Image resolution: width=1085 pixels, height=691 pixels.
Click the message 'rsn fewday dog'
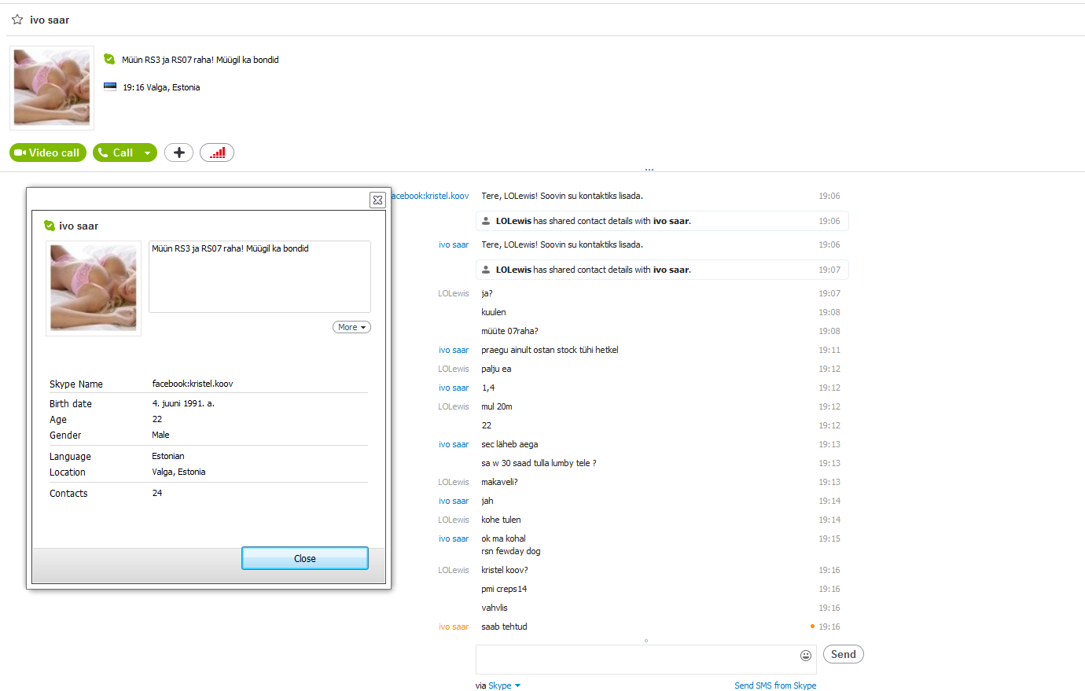coord(511,551)
